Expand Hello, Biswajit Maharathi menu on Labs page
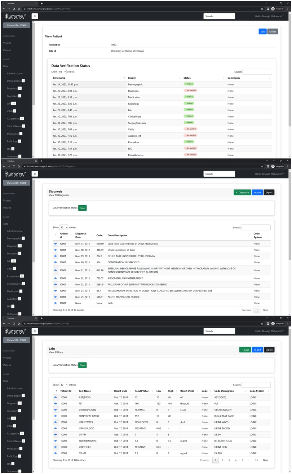 (x=269, y=331)
